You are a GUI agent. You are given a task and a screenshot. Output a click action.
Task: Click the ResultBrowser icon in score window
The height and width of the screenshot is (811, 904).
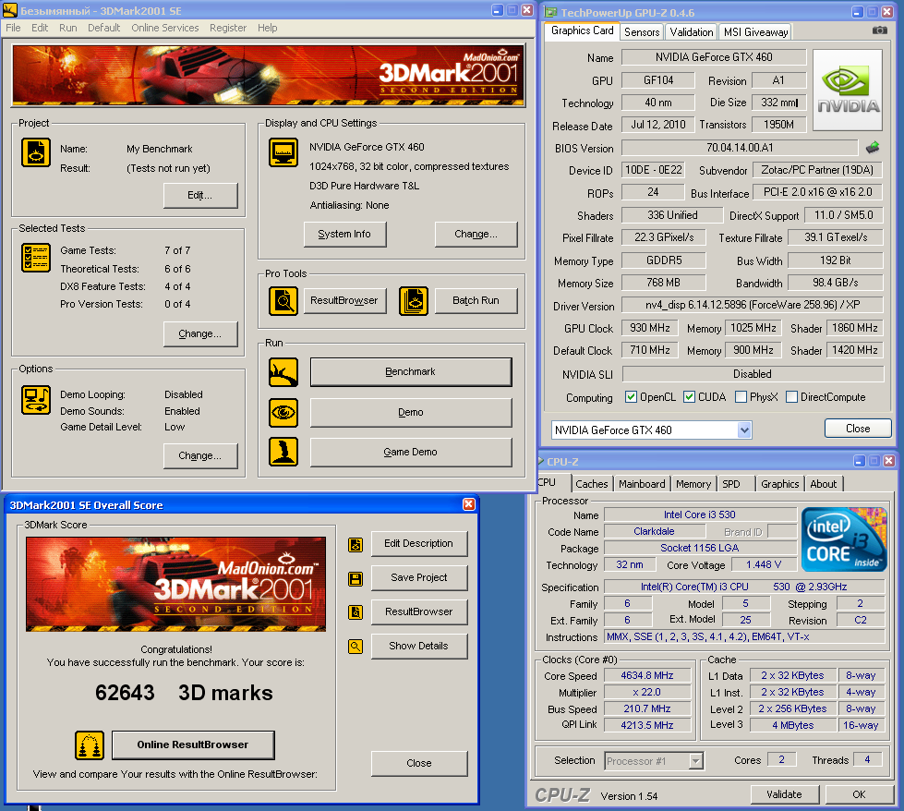tap(356, 612)
